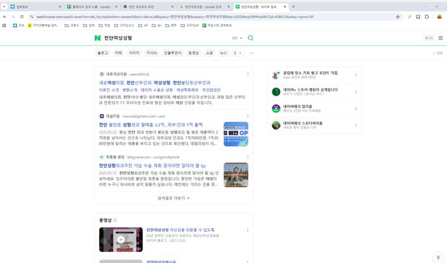Image resolution: width=447 pixels, height=263 pixels.
Task: Open the apps grid icon in bookmarks bar
Action: tap(4, 25)
